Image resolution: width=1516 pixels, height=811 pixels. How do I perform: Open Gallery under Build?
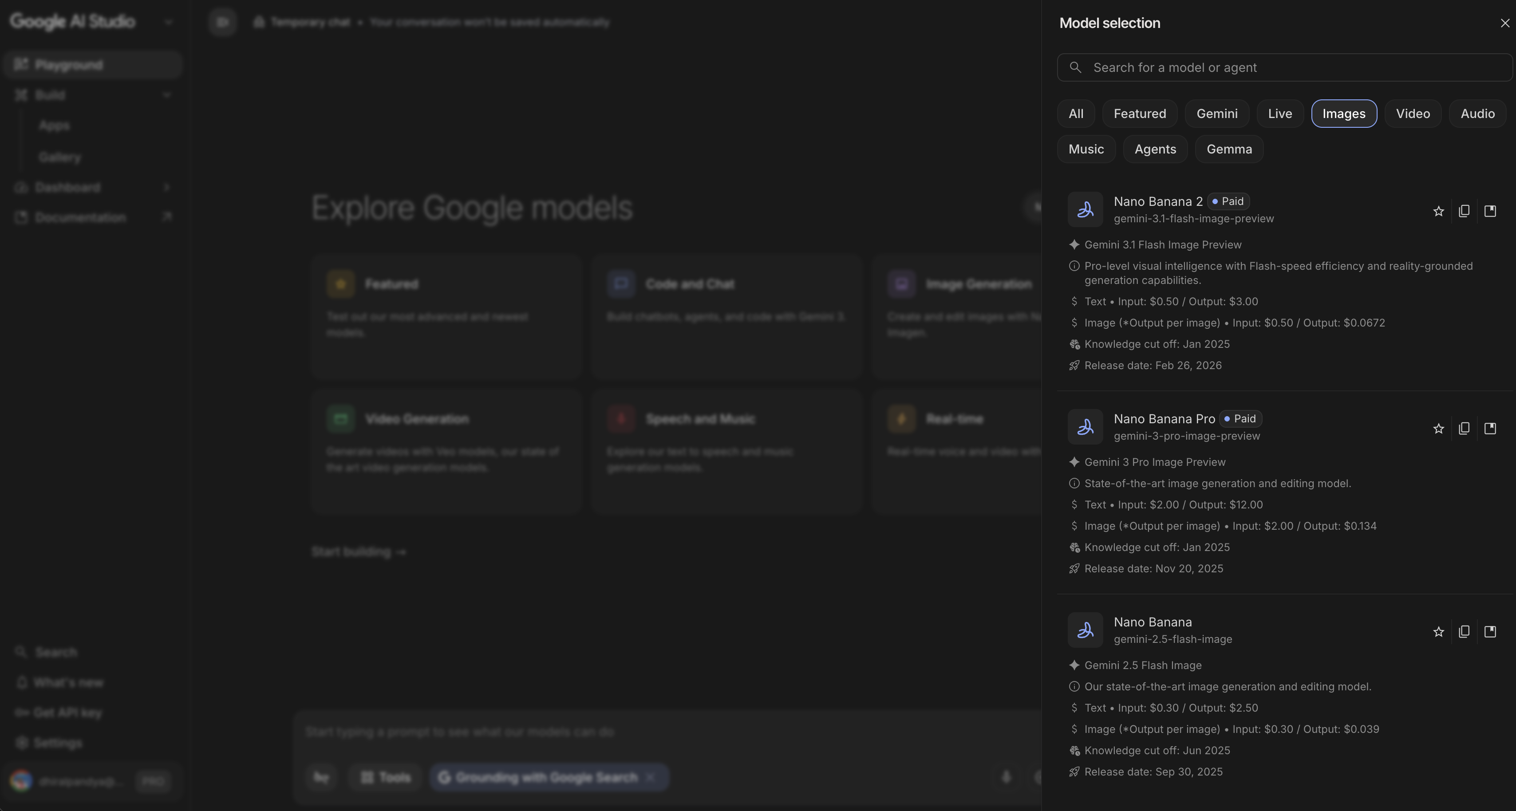[x=60, y=157]
